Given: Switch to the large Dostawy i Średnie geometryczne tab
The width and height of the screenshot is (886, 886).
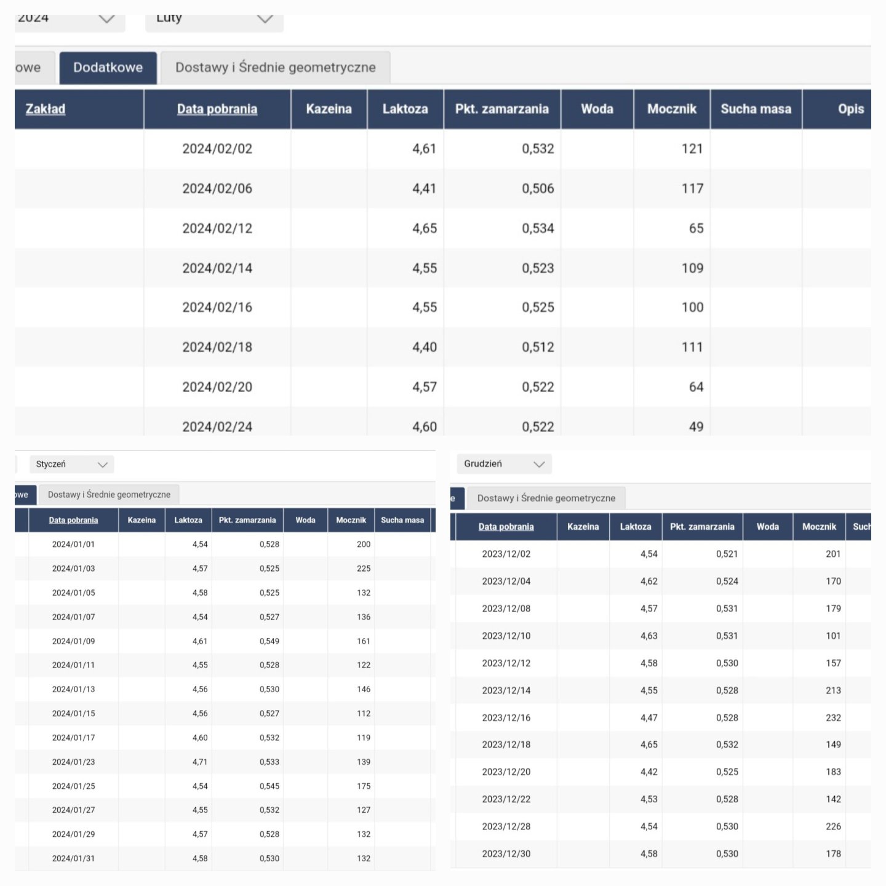Looking at the screenshot, I should 275,68.
